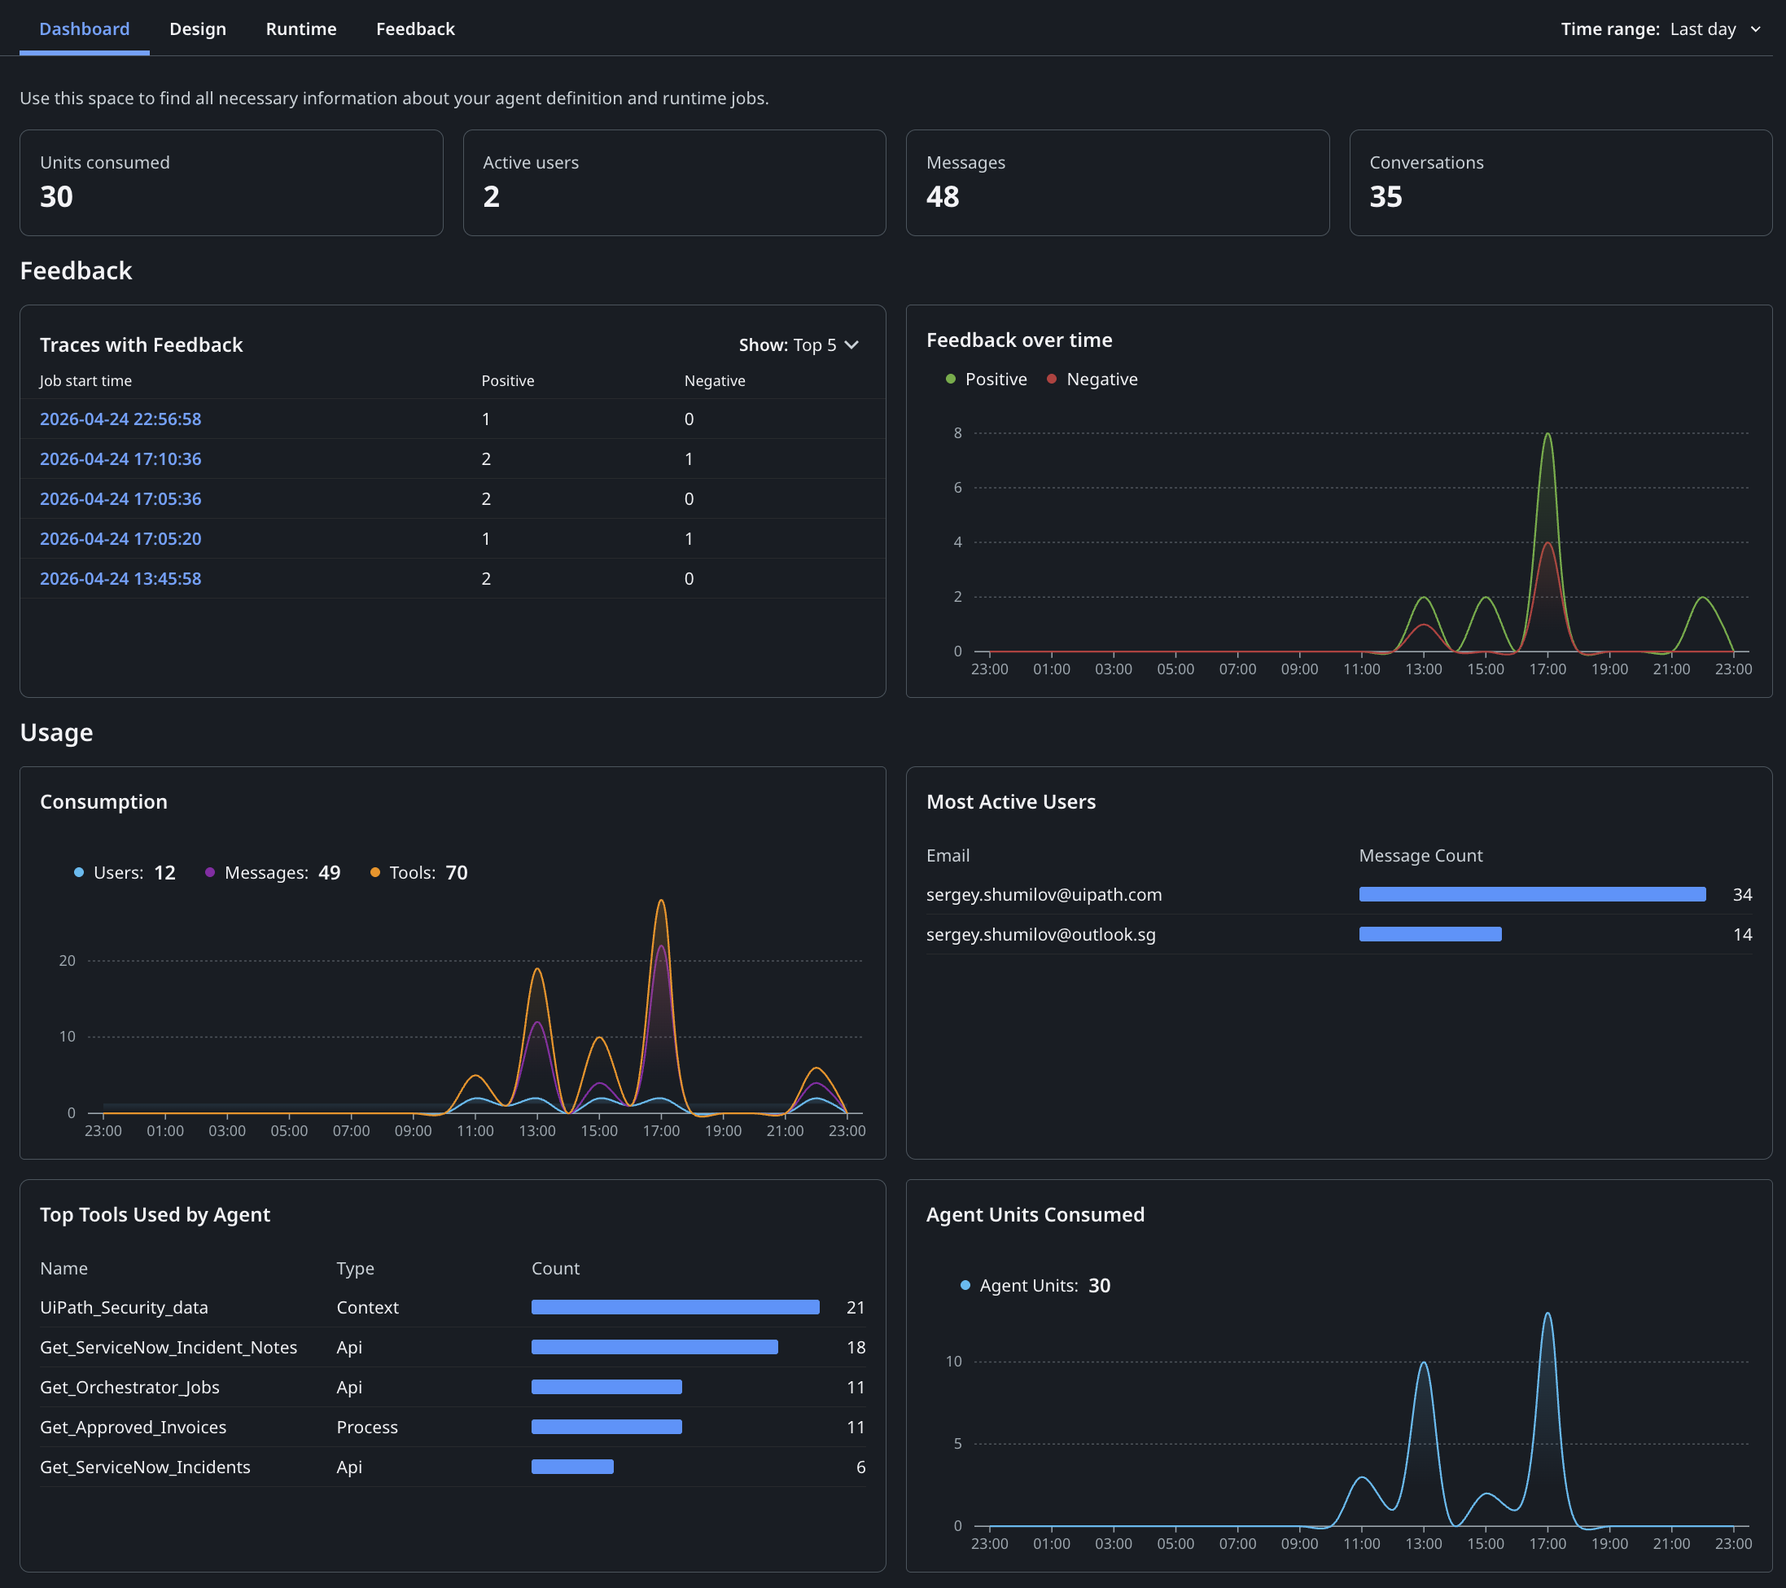The image size is (1786, 1588).
Task: Select the Get_ServiceNow_Incidents tool name
Action: coord(145,1467)
